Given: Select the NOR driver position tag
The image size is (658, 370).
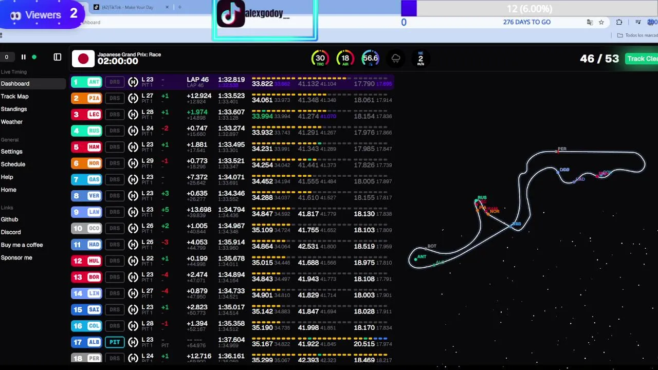Looking at the screenshot, I should click(86, 163).
